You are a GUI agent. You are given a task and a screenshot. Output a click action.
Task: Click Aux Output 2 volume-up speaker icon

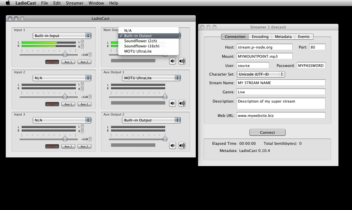(182, 145)
